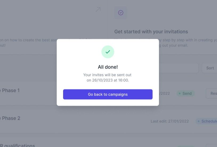217x147 pixels.
Task: Select the Send status badge
Action: click(x=186, y=94)
